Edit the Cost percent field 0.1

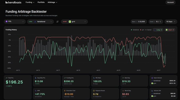(156, 21)
